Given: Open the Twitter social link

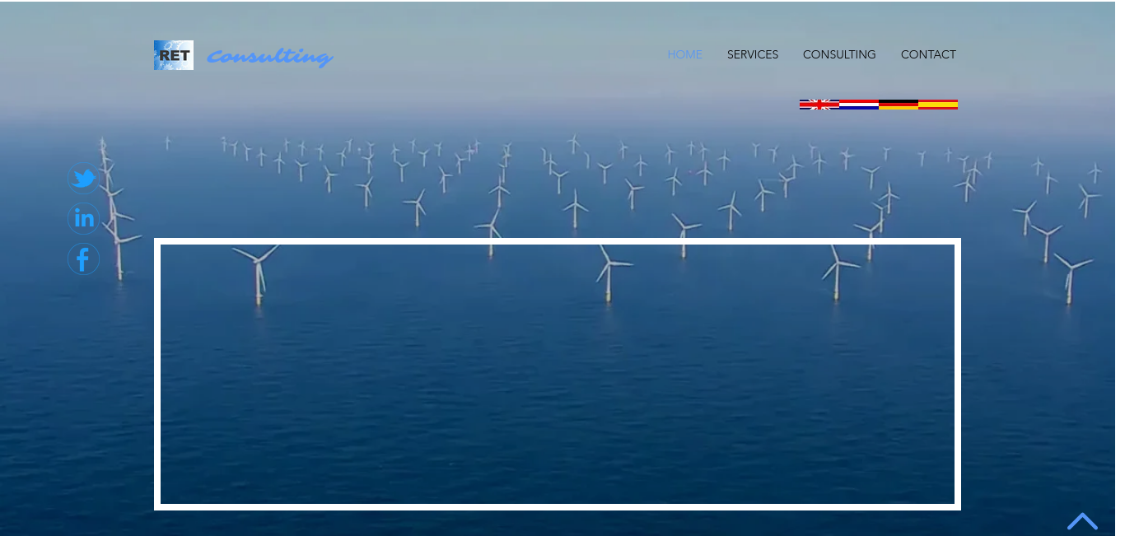Looking at the screenshot, I should click(x=83, y=179).
